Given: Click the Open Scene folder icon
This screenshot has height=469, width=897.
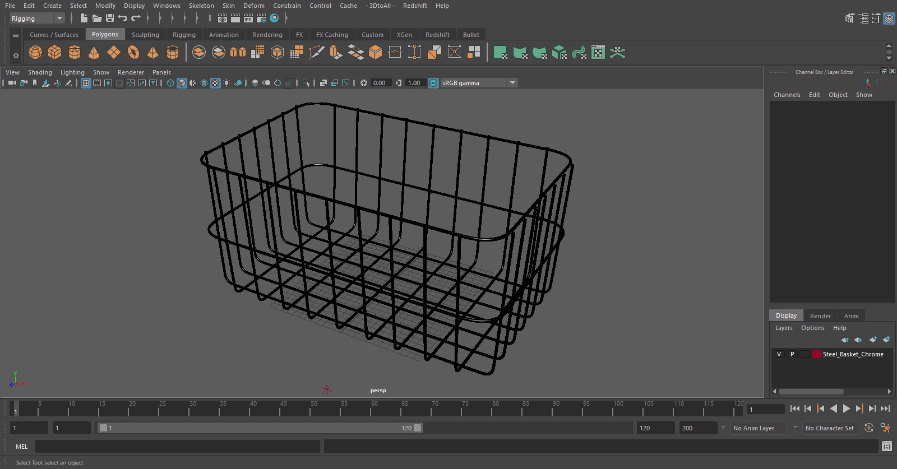Looking at the screenshot, I should (x=97, y=18).
